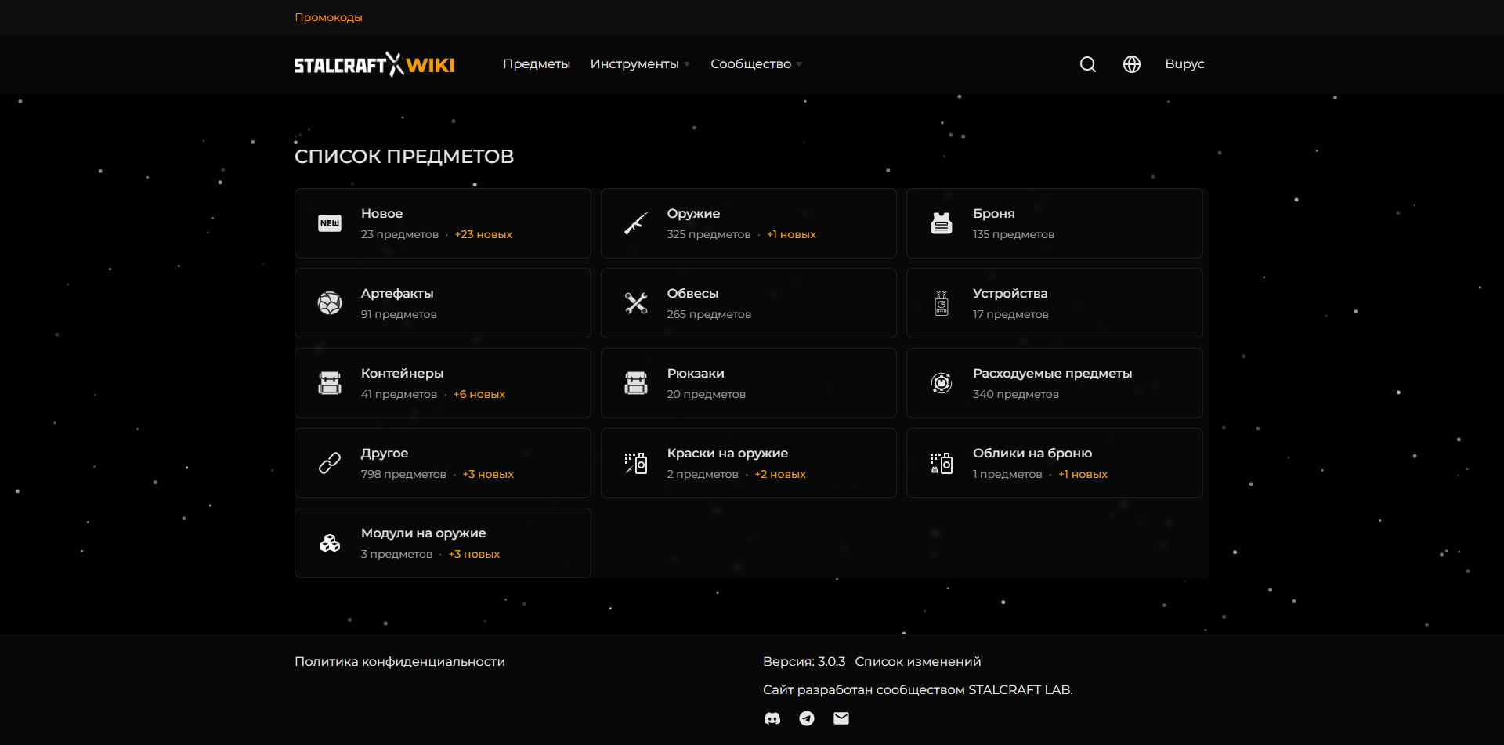Open Политика конфиденциальности link
This screenshot has height=745, width=1504.
(399, 661)
